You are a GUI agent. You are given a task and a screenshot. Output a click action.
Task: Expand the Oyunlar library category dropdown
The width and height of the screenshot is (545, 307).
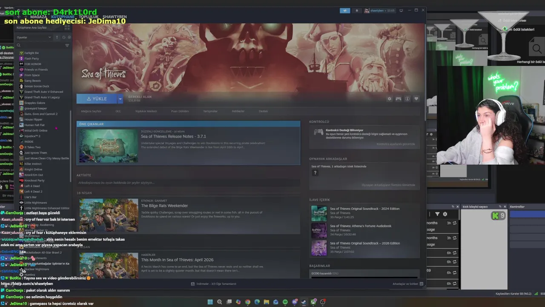pos(49,37)
